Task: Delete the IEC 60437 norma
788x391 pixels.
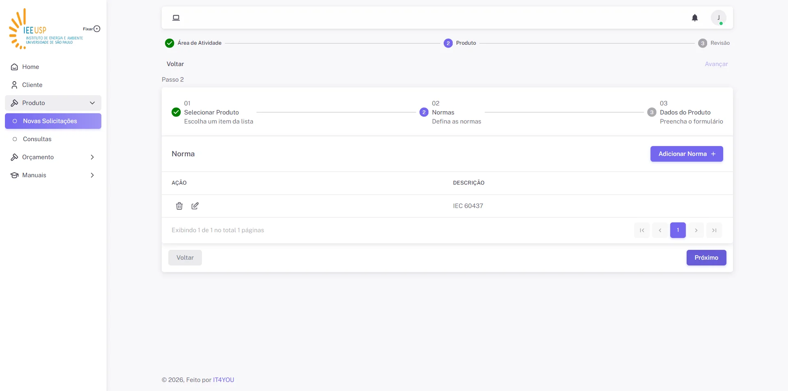Action: pos(179,206)
